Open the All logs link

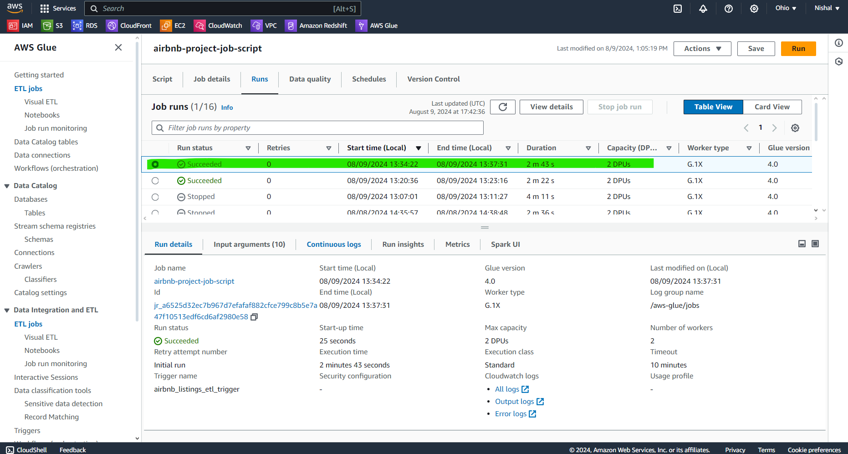tap(512, 389)
